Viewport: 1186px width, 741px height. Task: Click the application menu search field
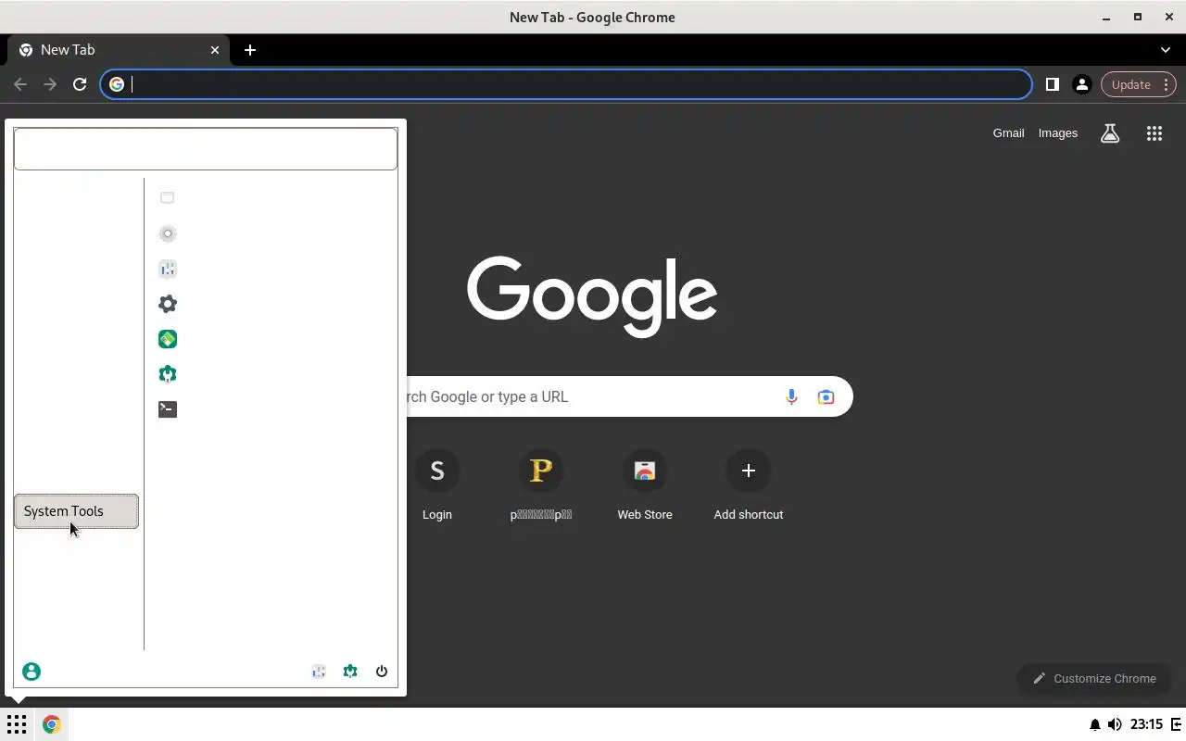click(x=206, y=149)
